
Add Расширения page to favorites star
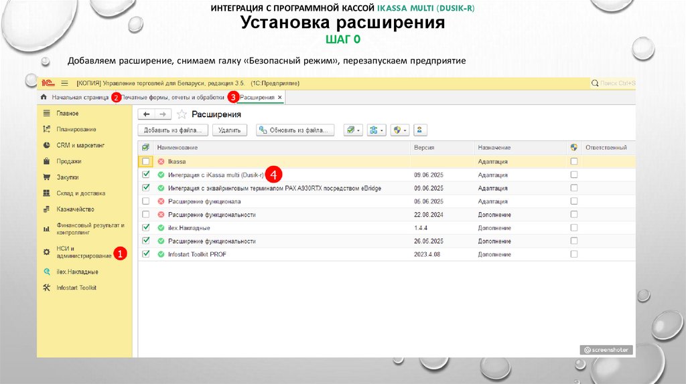pos(182,114)
